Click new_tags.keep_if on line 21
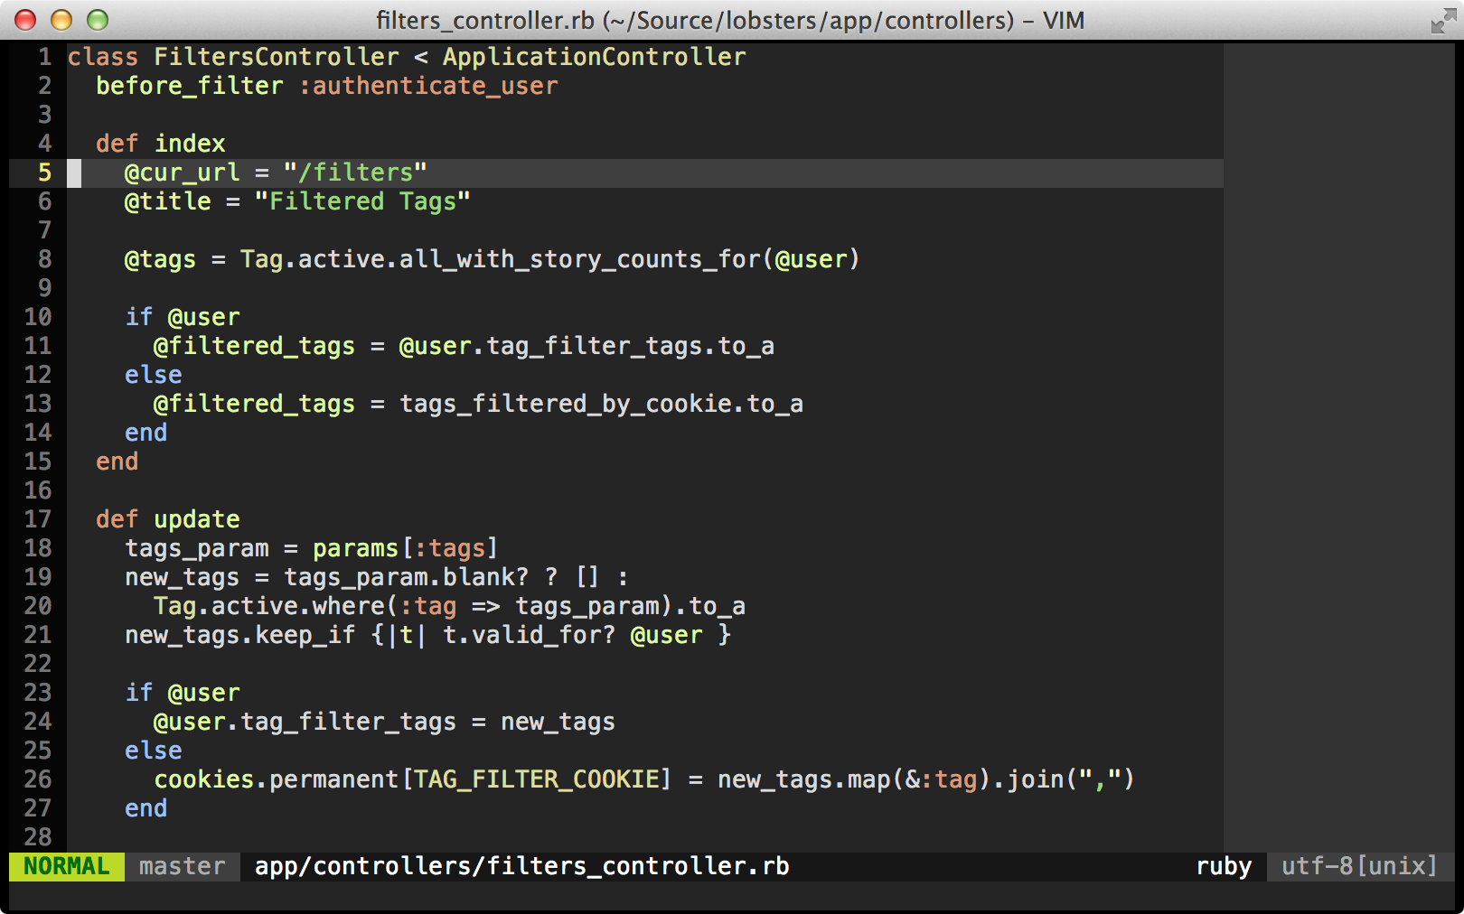 (x=240, y=635)
